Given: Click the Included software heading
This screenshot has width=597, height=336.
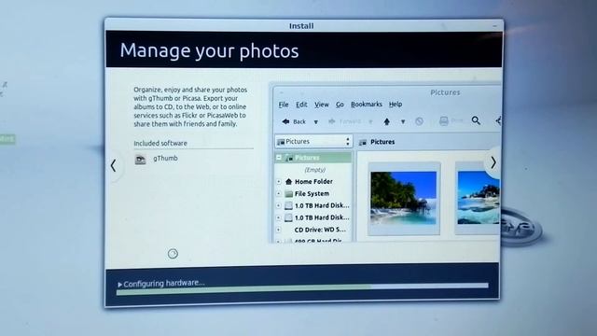Looking at the screenshot, I should [160, 143].
